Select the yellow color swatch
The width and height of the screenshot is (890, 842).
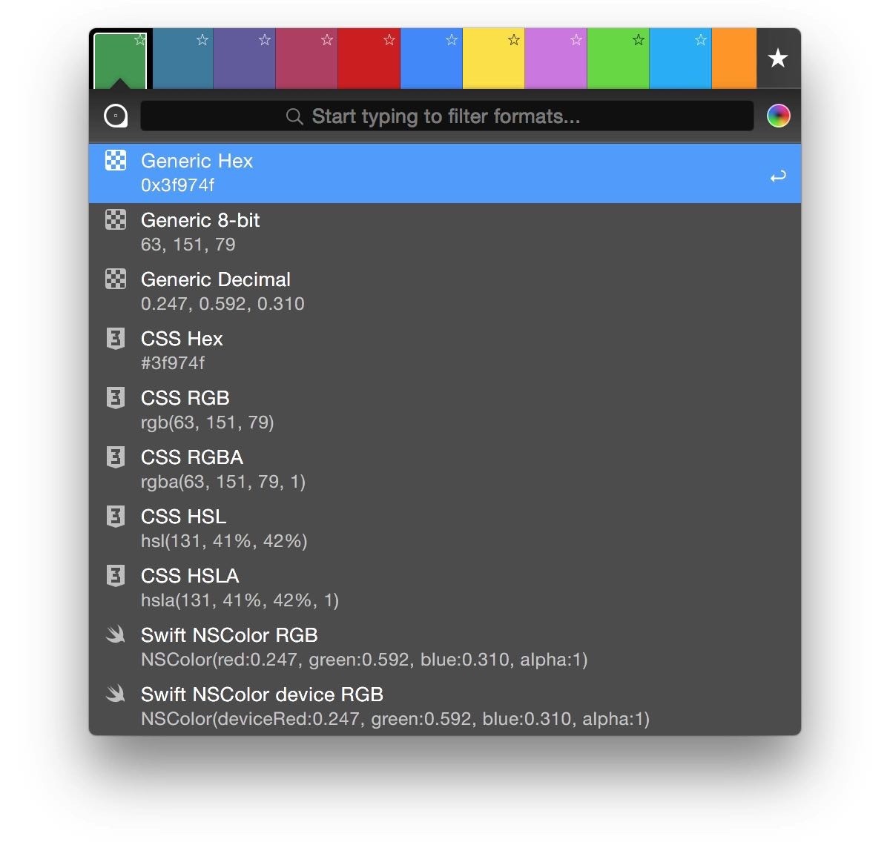[x=494, y=59]
